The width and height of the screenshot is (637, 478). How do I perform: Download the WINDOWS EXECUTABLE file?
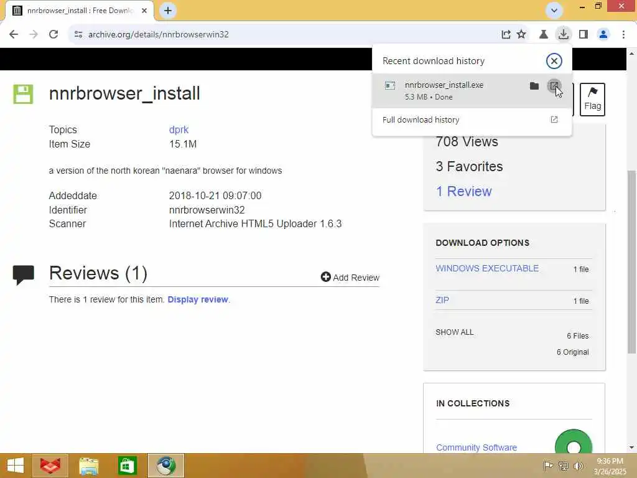pyautogui.click(x=487, y=268)
